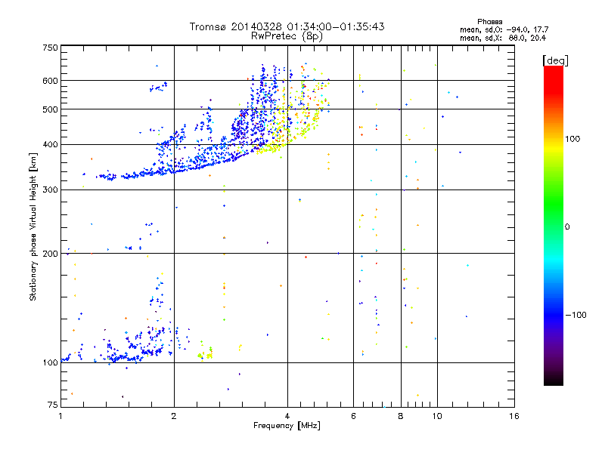Click the "16" frequency tick label
This screenshot has width=605, height=453.
tap(514, 416)
